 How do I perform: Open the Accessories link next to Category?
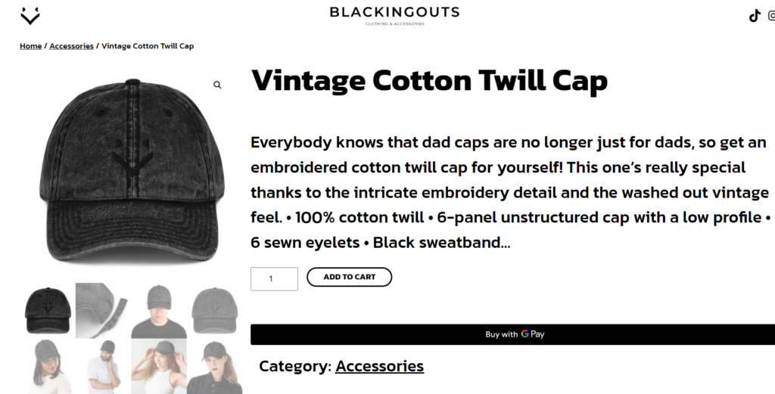[379, 367]
